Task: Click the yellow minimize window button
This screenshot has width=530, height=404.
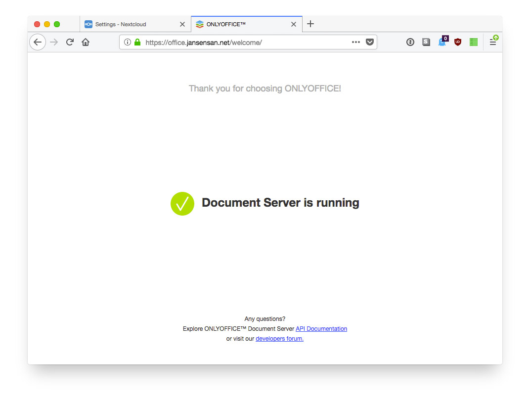Action: click(47, 24)
